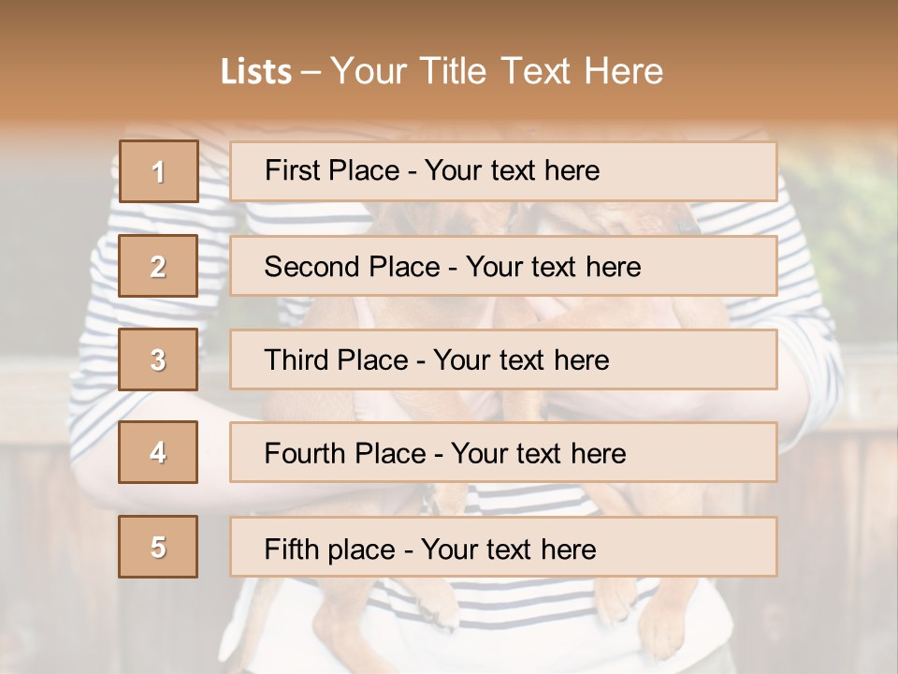The image size is (898, 674).
Task: Select "Your text here" in Third Place row
Action: click(521, 360)
